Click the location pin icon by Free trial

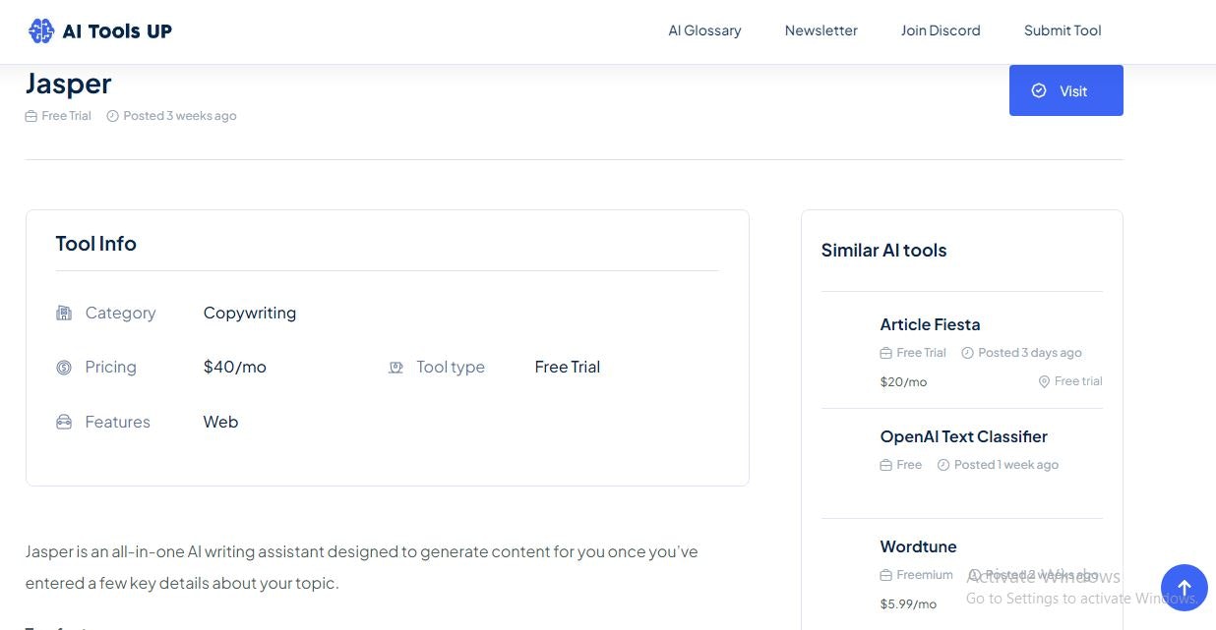(1044, 381)
